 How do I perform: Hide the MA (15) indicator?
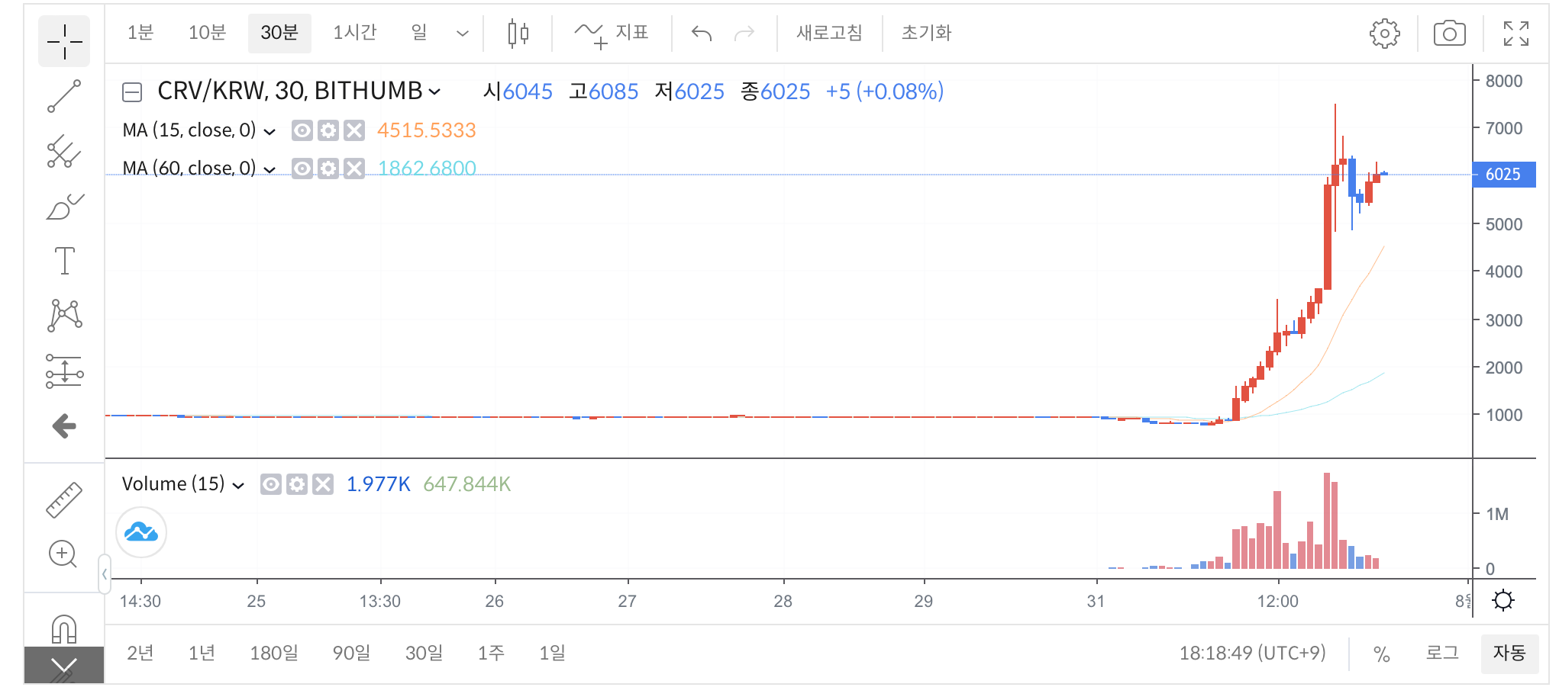(302, 130)
